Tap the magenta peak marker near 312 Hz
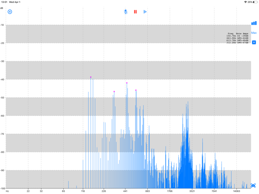Screen dimensions: 259x194 coord(114,91)
